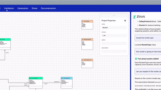The image size is (161, 90).
Task: Select the WeatherCondition enum box title
Action: [x=88, y=39]
